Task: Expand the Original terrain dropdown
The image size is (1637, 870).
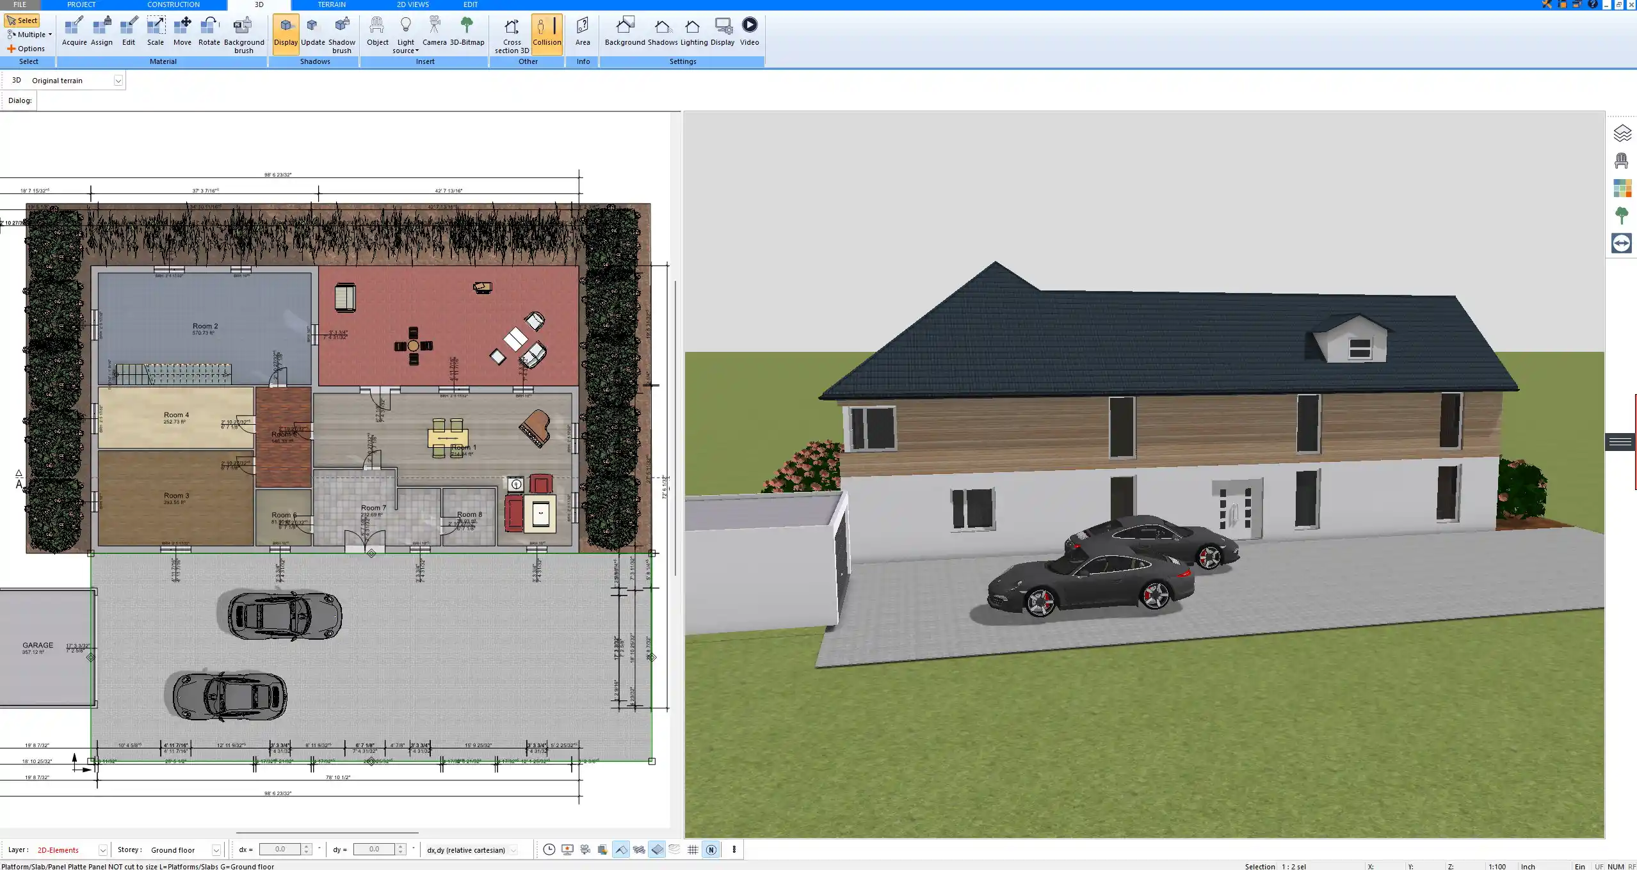Action: click(118, 81)
